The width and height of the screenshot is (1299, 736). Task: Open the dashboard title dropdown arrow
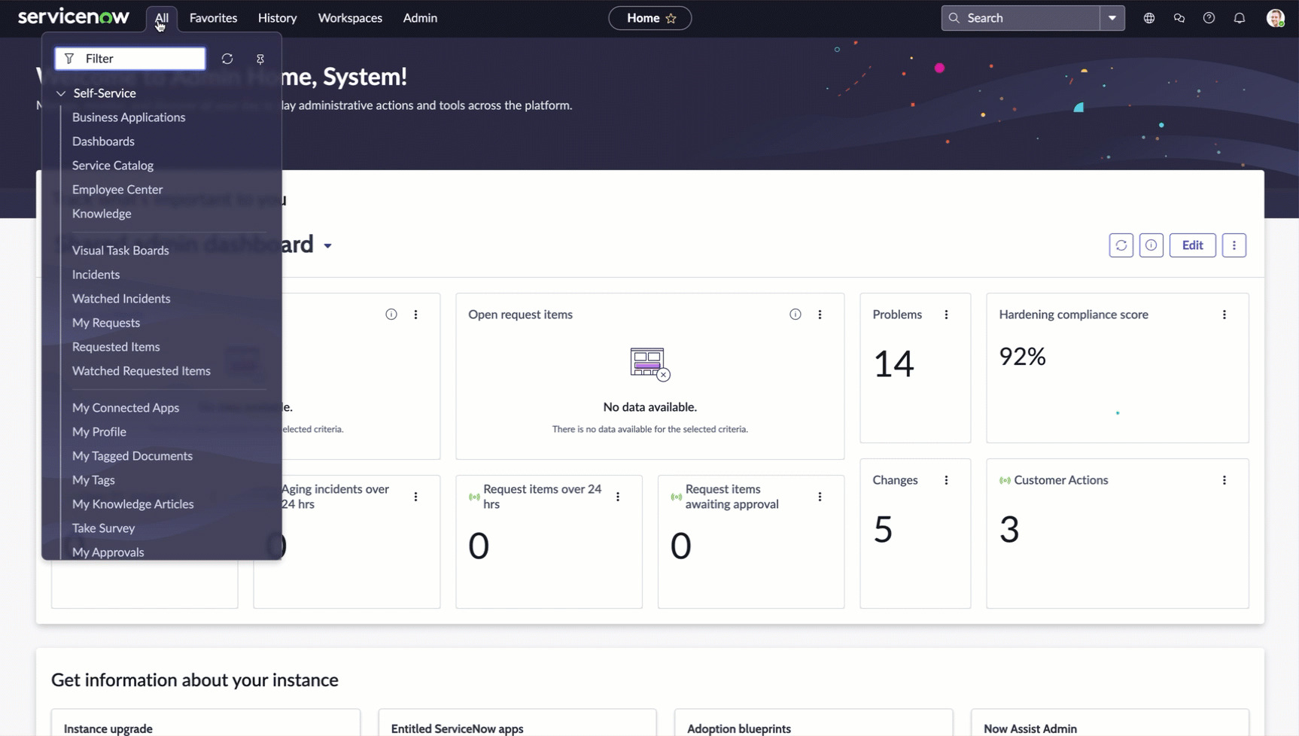pos(327,246)
